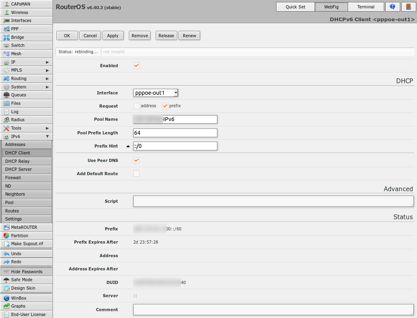Screen dimensions: 417x318
Task: Open IPv6 Routes menu item
Action: click(x=26, y=210)
